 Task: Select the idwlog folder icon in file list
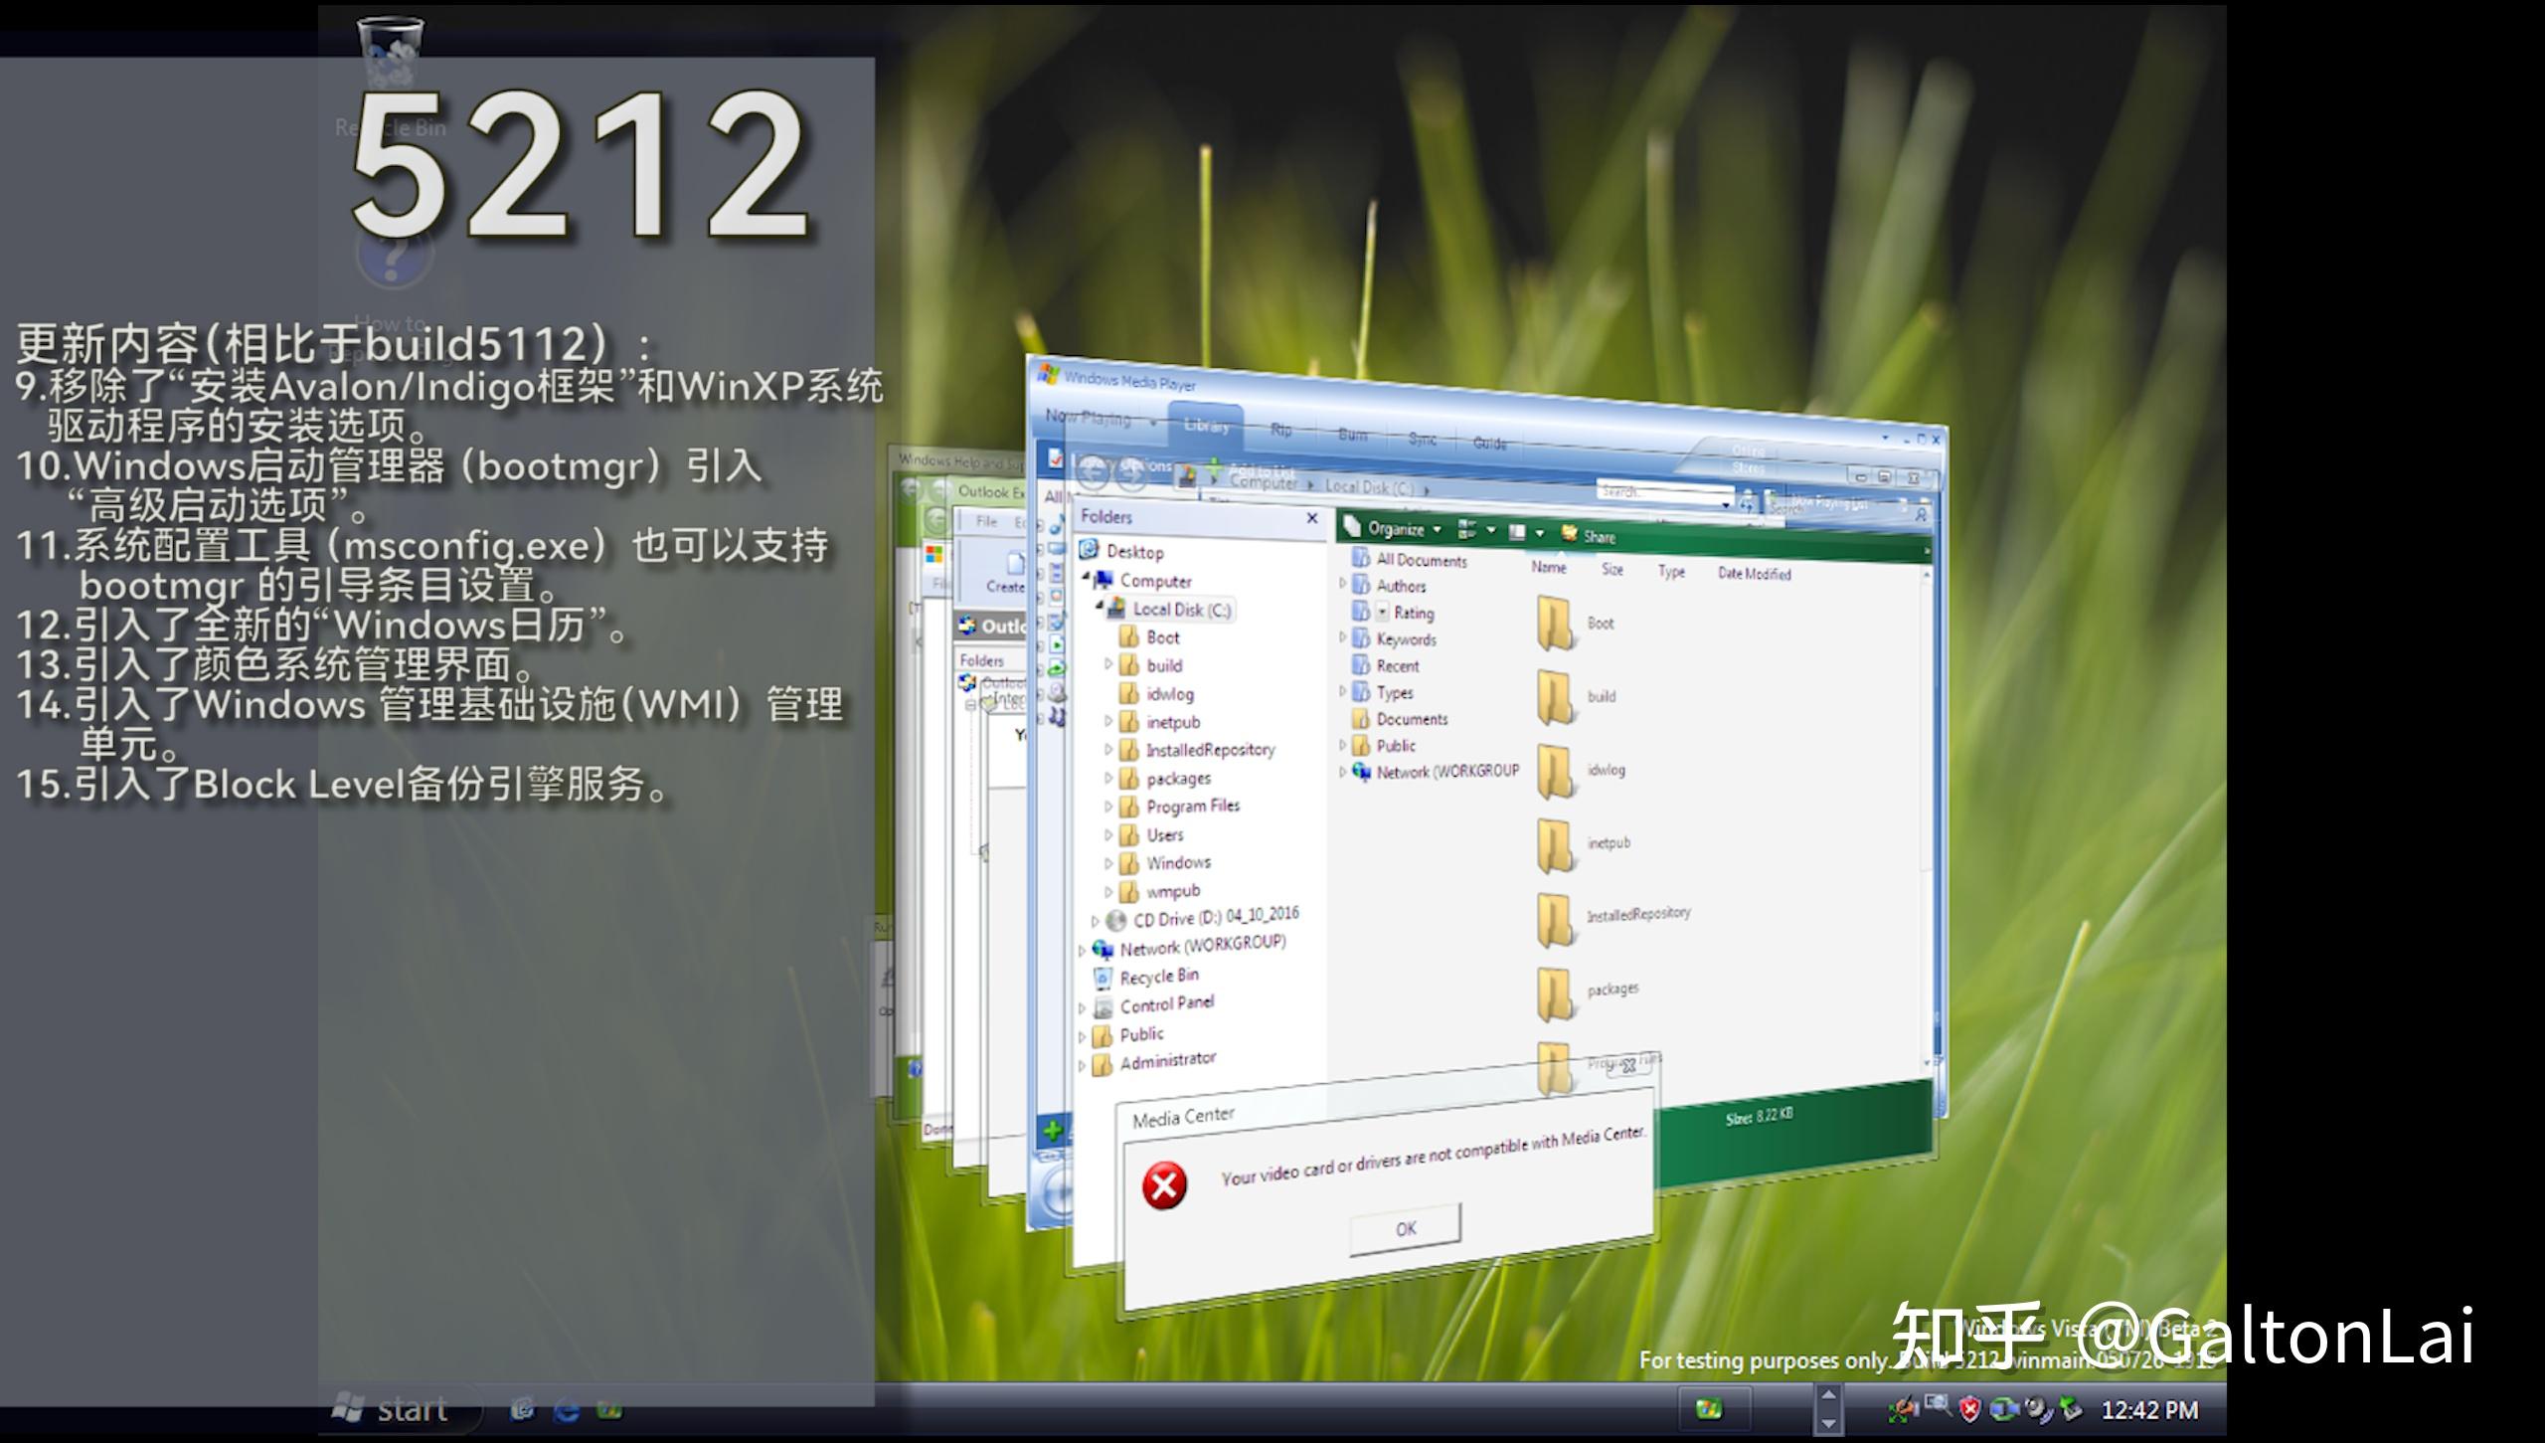pyautogui.click(x=1555, y=771)
